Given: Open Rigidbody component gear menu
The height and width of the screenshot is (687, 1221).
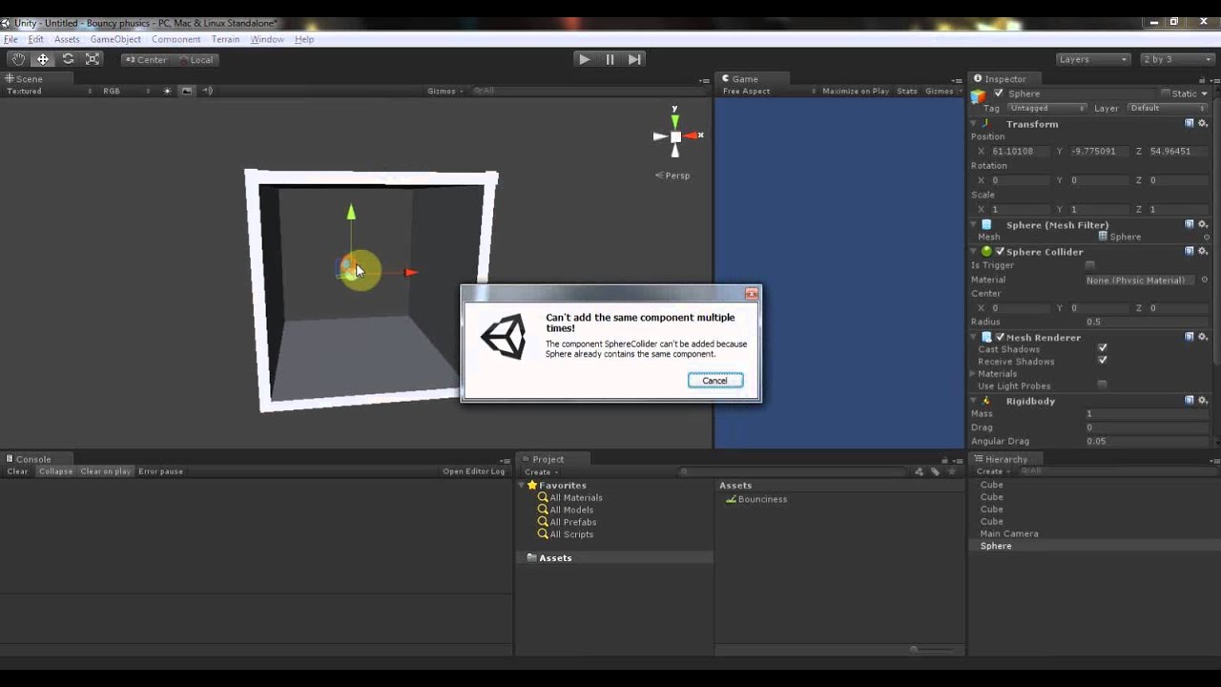Looking at the screenshot, I should [1203, 402].
